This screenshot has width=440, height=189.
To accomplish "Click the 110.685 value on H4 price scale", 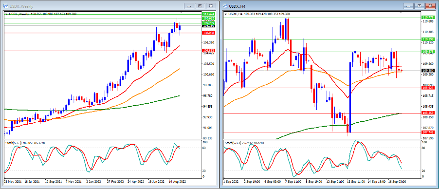I will tap(428, 21).
